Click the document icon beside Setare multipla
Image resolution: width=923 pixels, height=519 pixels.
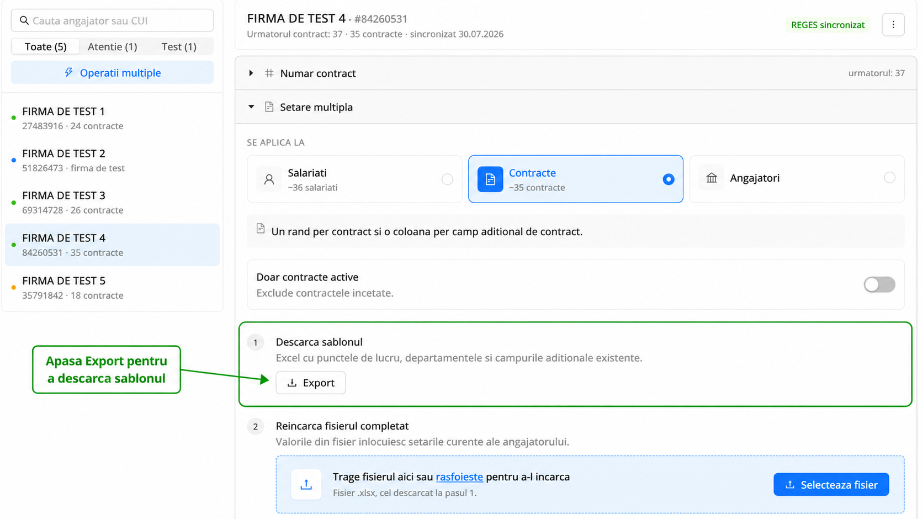point(269,107)
